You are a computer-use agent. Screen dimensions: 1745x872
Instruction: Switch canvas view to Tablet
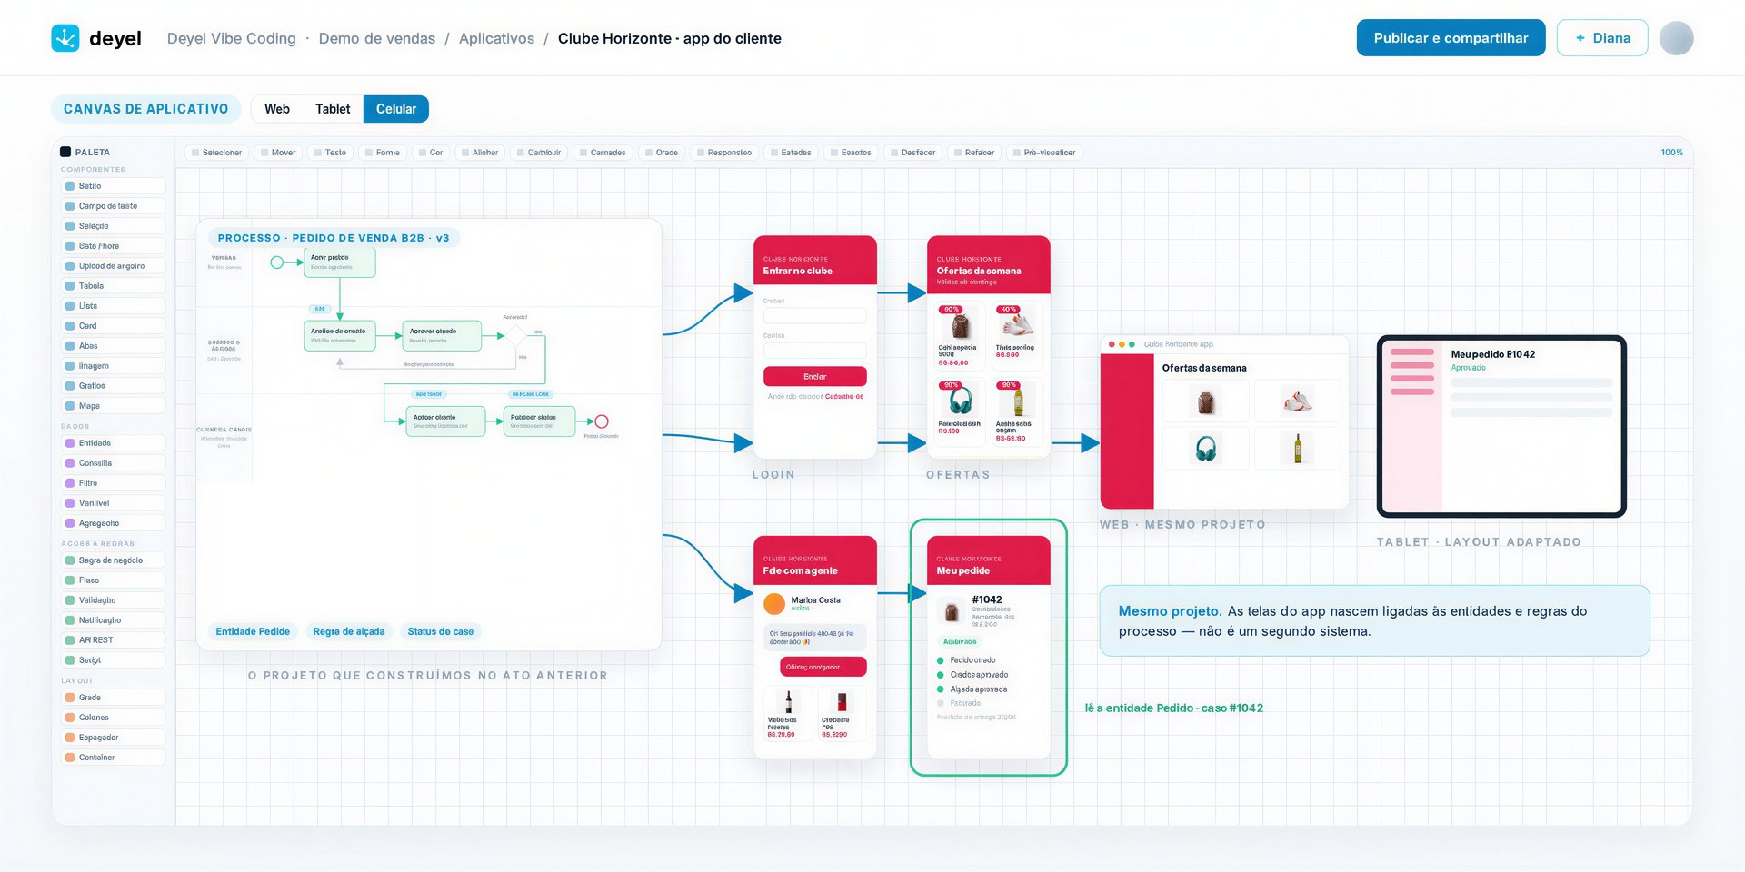pyautogui.click(x=333, y=109)
